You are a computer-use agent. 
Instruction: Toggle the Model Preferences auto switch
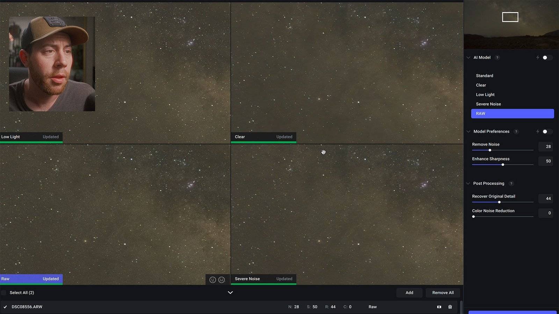pyautogui.click(x=547, y=132)
